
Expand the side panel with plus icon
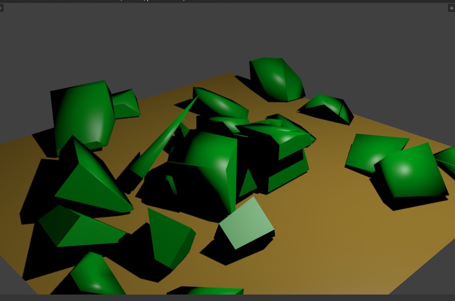[452, 8]
